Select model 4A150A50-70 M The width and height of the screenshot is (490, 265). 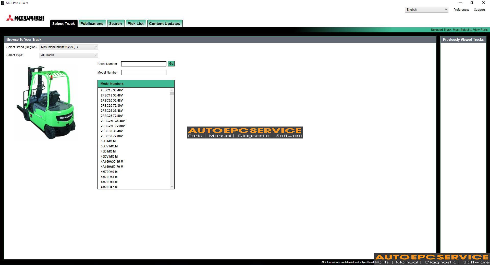(x=134, y=167)
